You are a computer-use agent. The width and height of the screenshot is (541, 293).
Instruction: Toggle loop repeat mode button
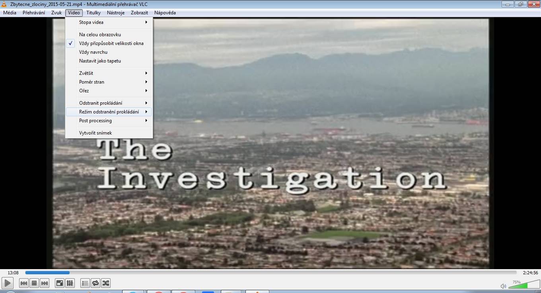[x=95, y=283]
